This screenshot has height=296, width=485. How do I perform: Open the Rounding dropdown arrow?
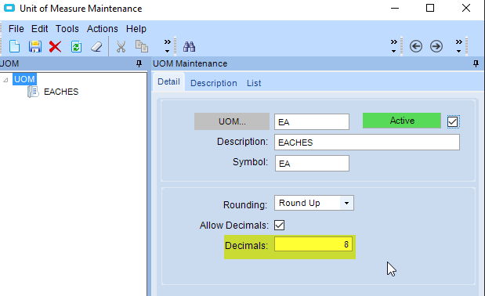pyautogui.click(x=347, y=203)
